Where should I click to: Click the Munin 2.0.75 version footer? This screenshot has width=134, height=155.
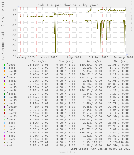click(67, 152)
